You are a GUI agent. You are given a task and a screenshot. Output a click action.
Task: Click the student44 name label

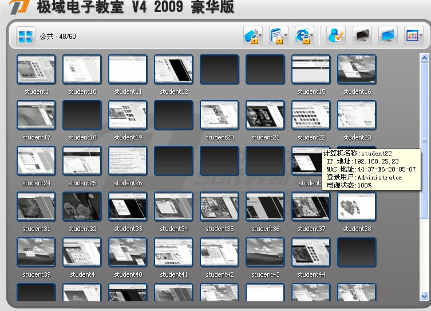point(311,274)
